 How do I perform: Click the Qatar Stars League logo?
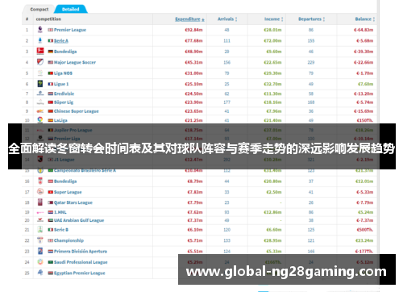(x=40, y=202)
